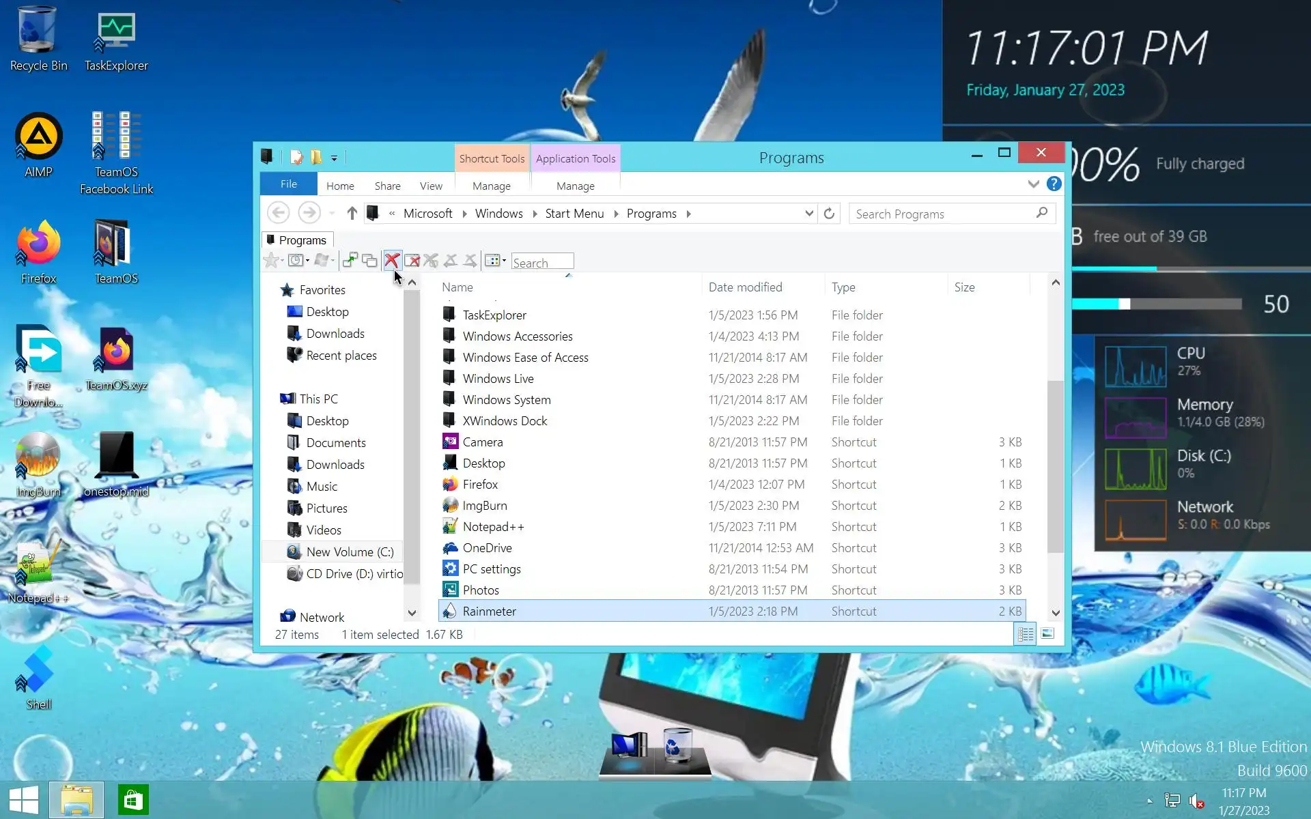The width and height of the screenshot is (1311, 819).
Task: Click the Up arrow navigation icon
Action: click(x=352, y=214)
